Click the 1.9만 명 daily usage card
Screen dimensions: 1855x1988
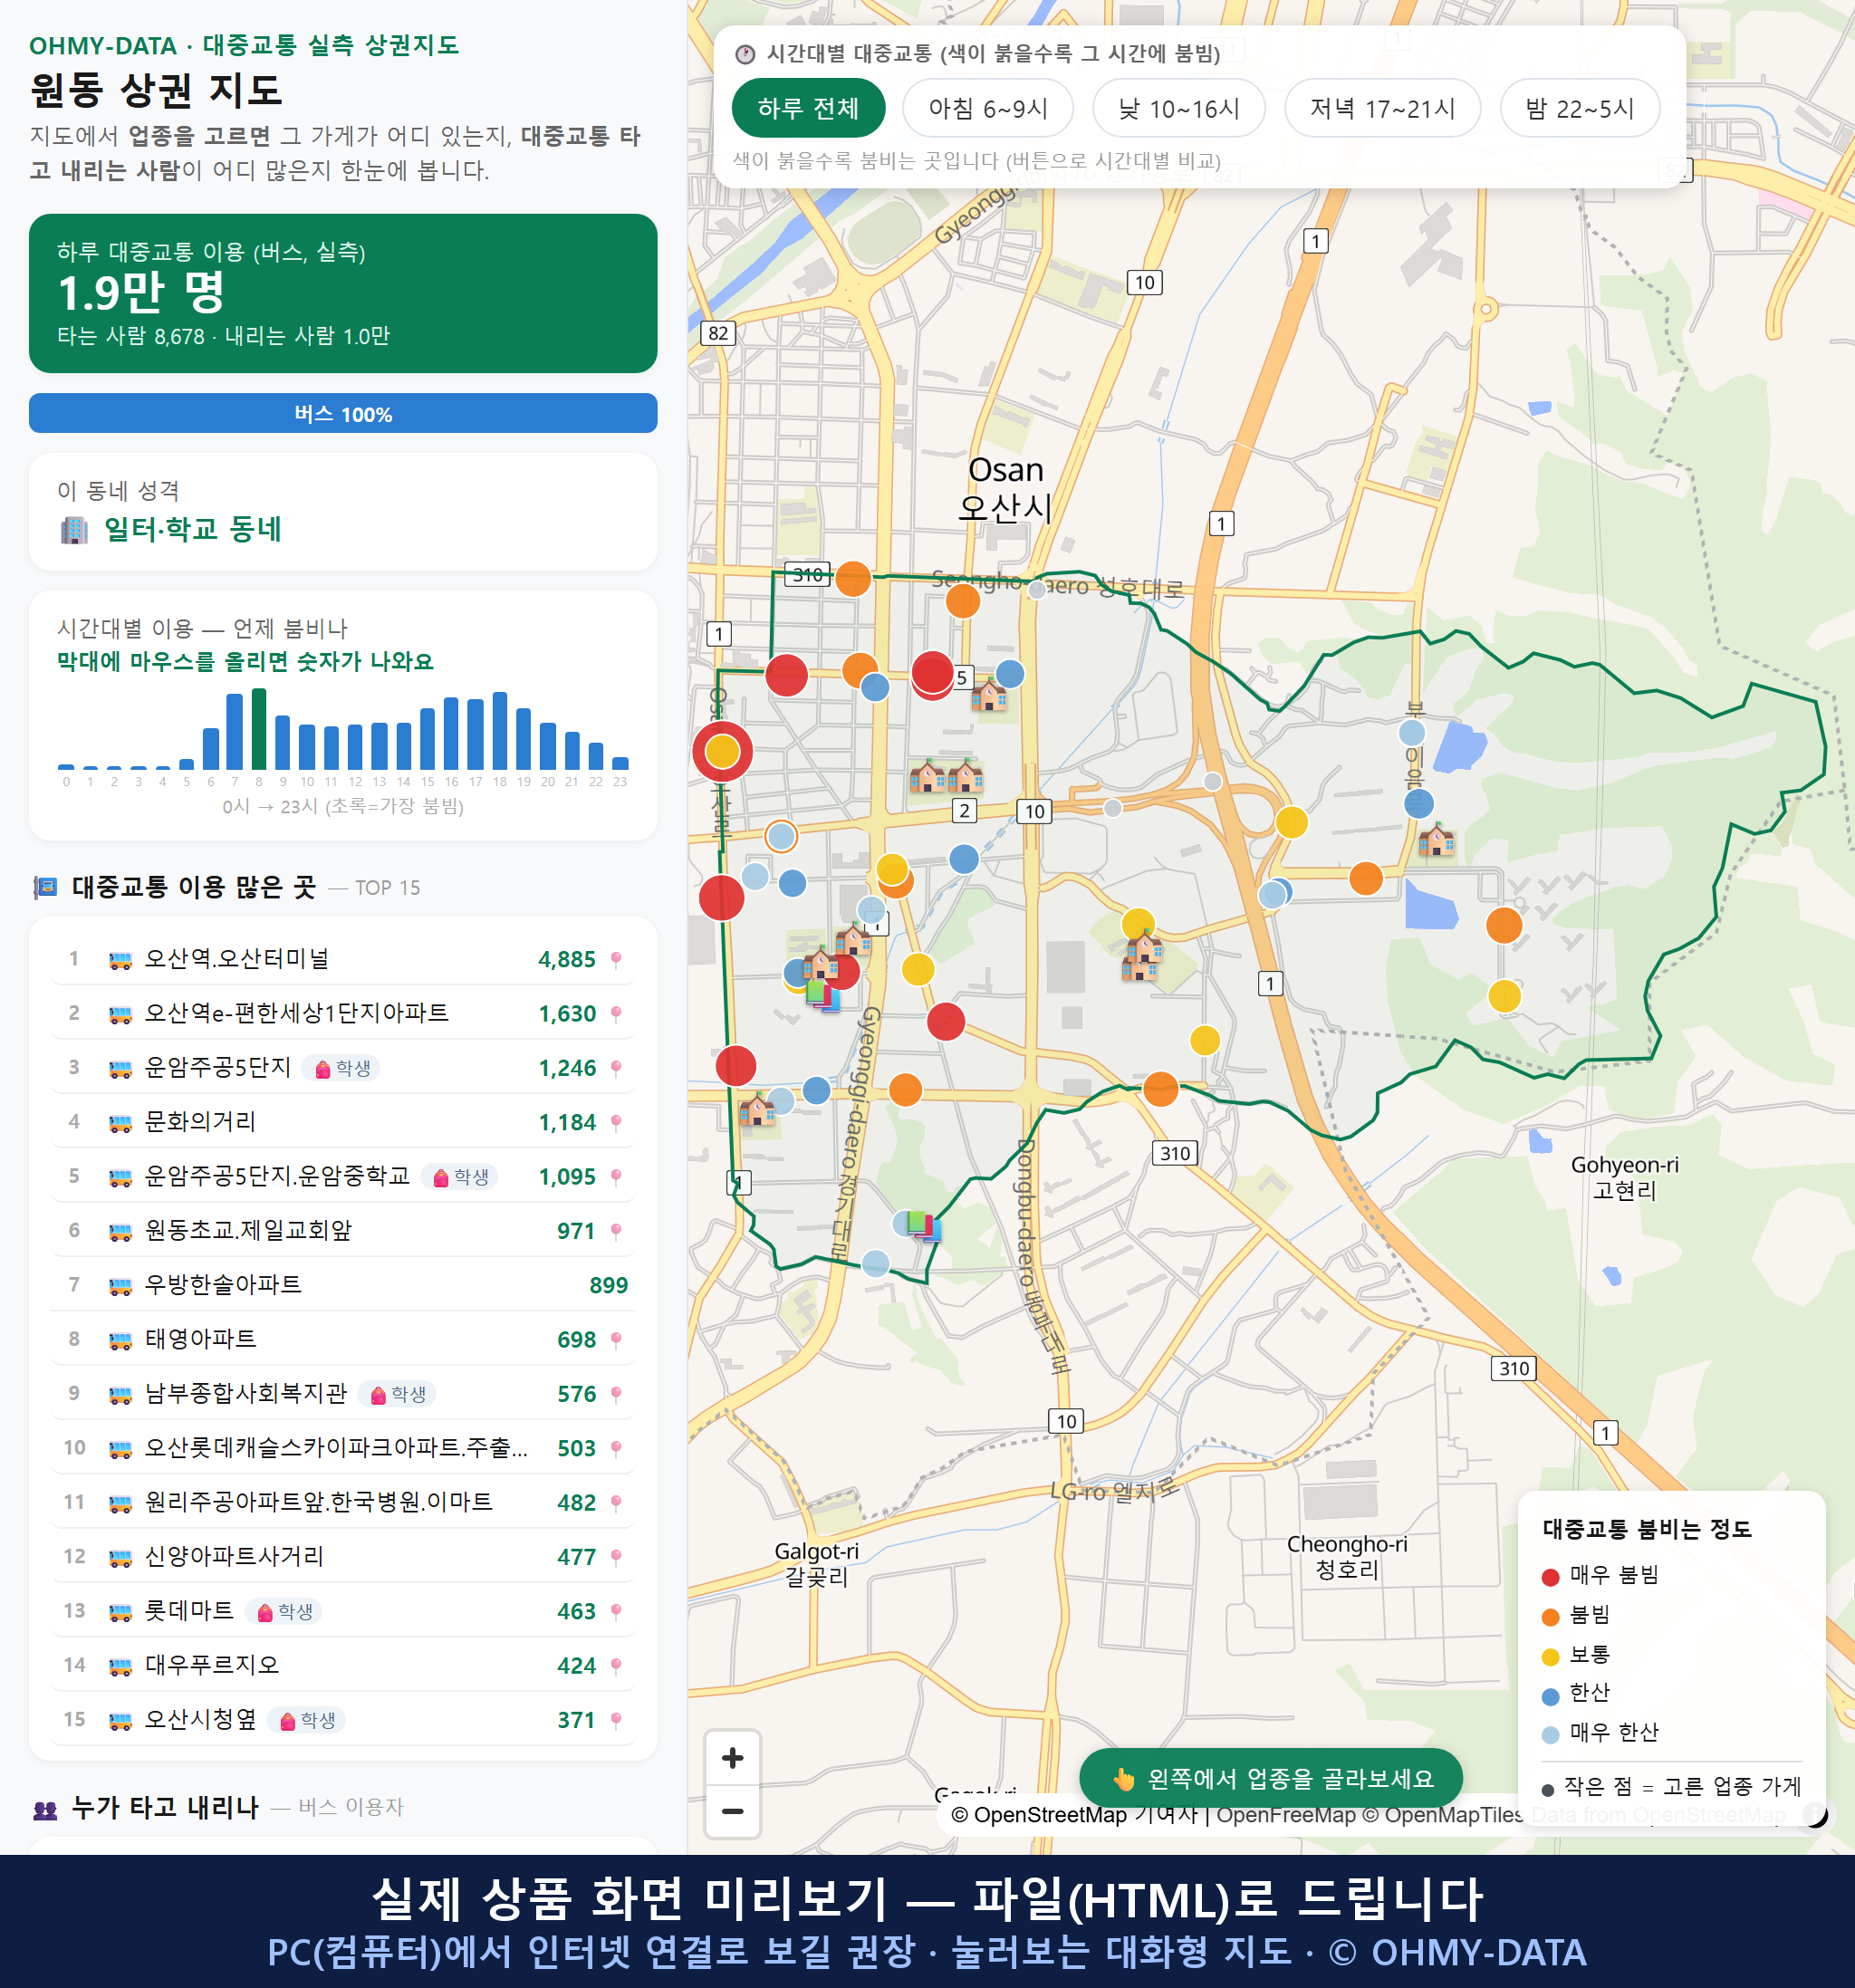[x=343, y=293]
